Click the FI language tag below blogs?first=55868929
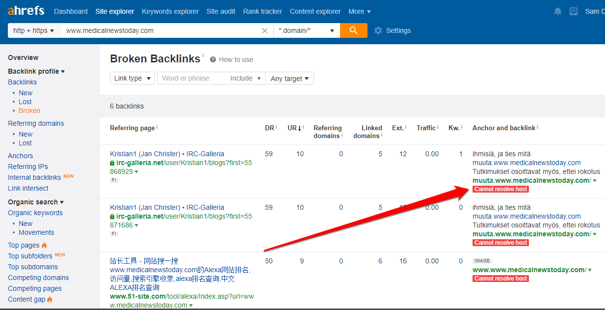Viewport: 605px width, 310px height. [114, 180]
